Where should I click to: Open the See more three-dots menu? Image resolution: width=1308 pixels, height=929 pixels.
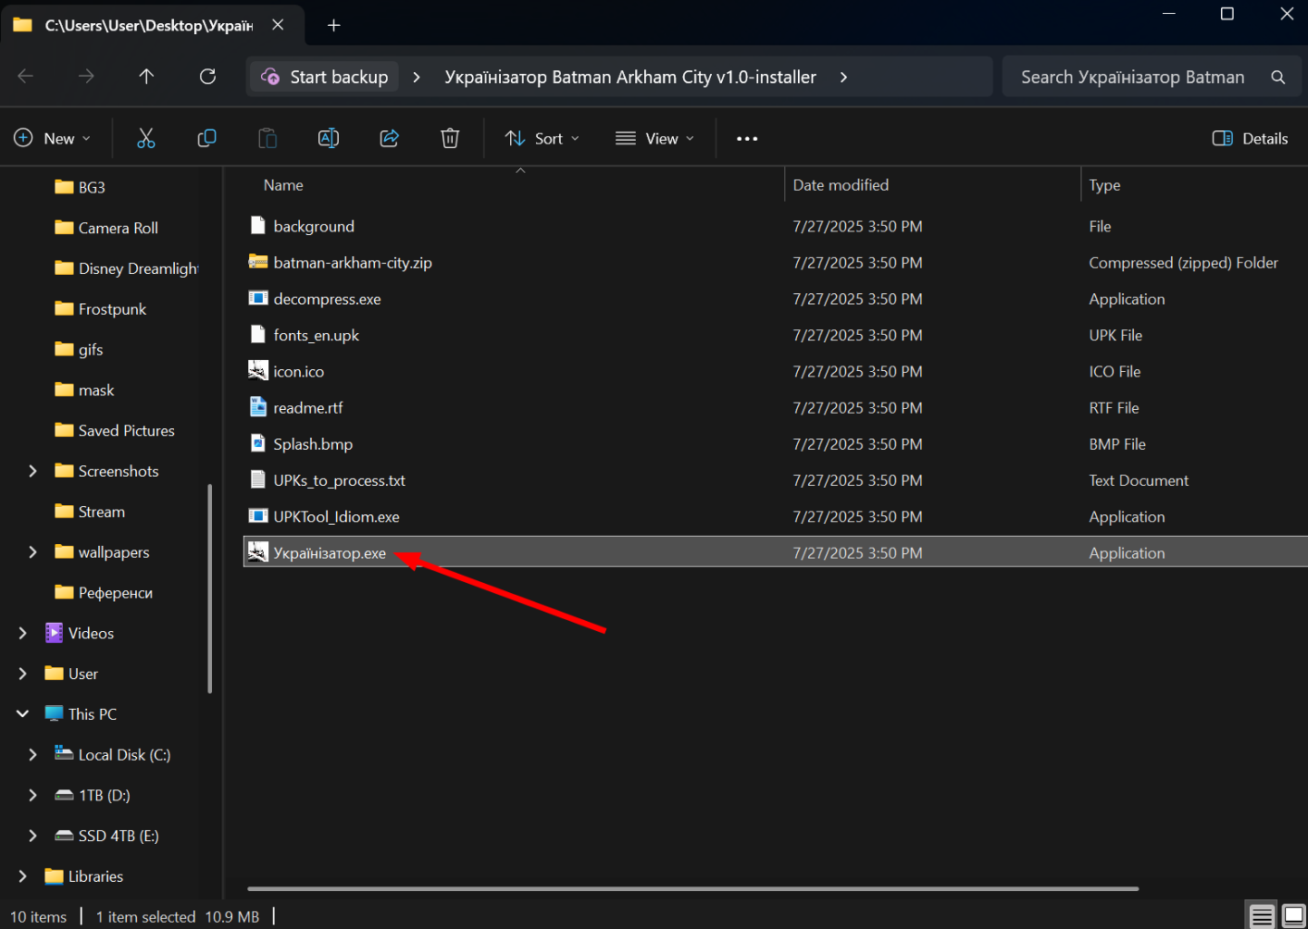(747, 139)
